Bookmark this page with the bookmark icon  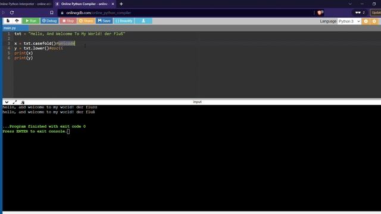(52, 12)
